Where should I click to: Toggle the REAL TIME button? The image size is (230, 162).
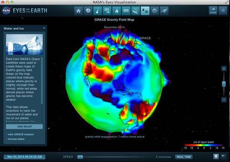tap(184, 157)
